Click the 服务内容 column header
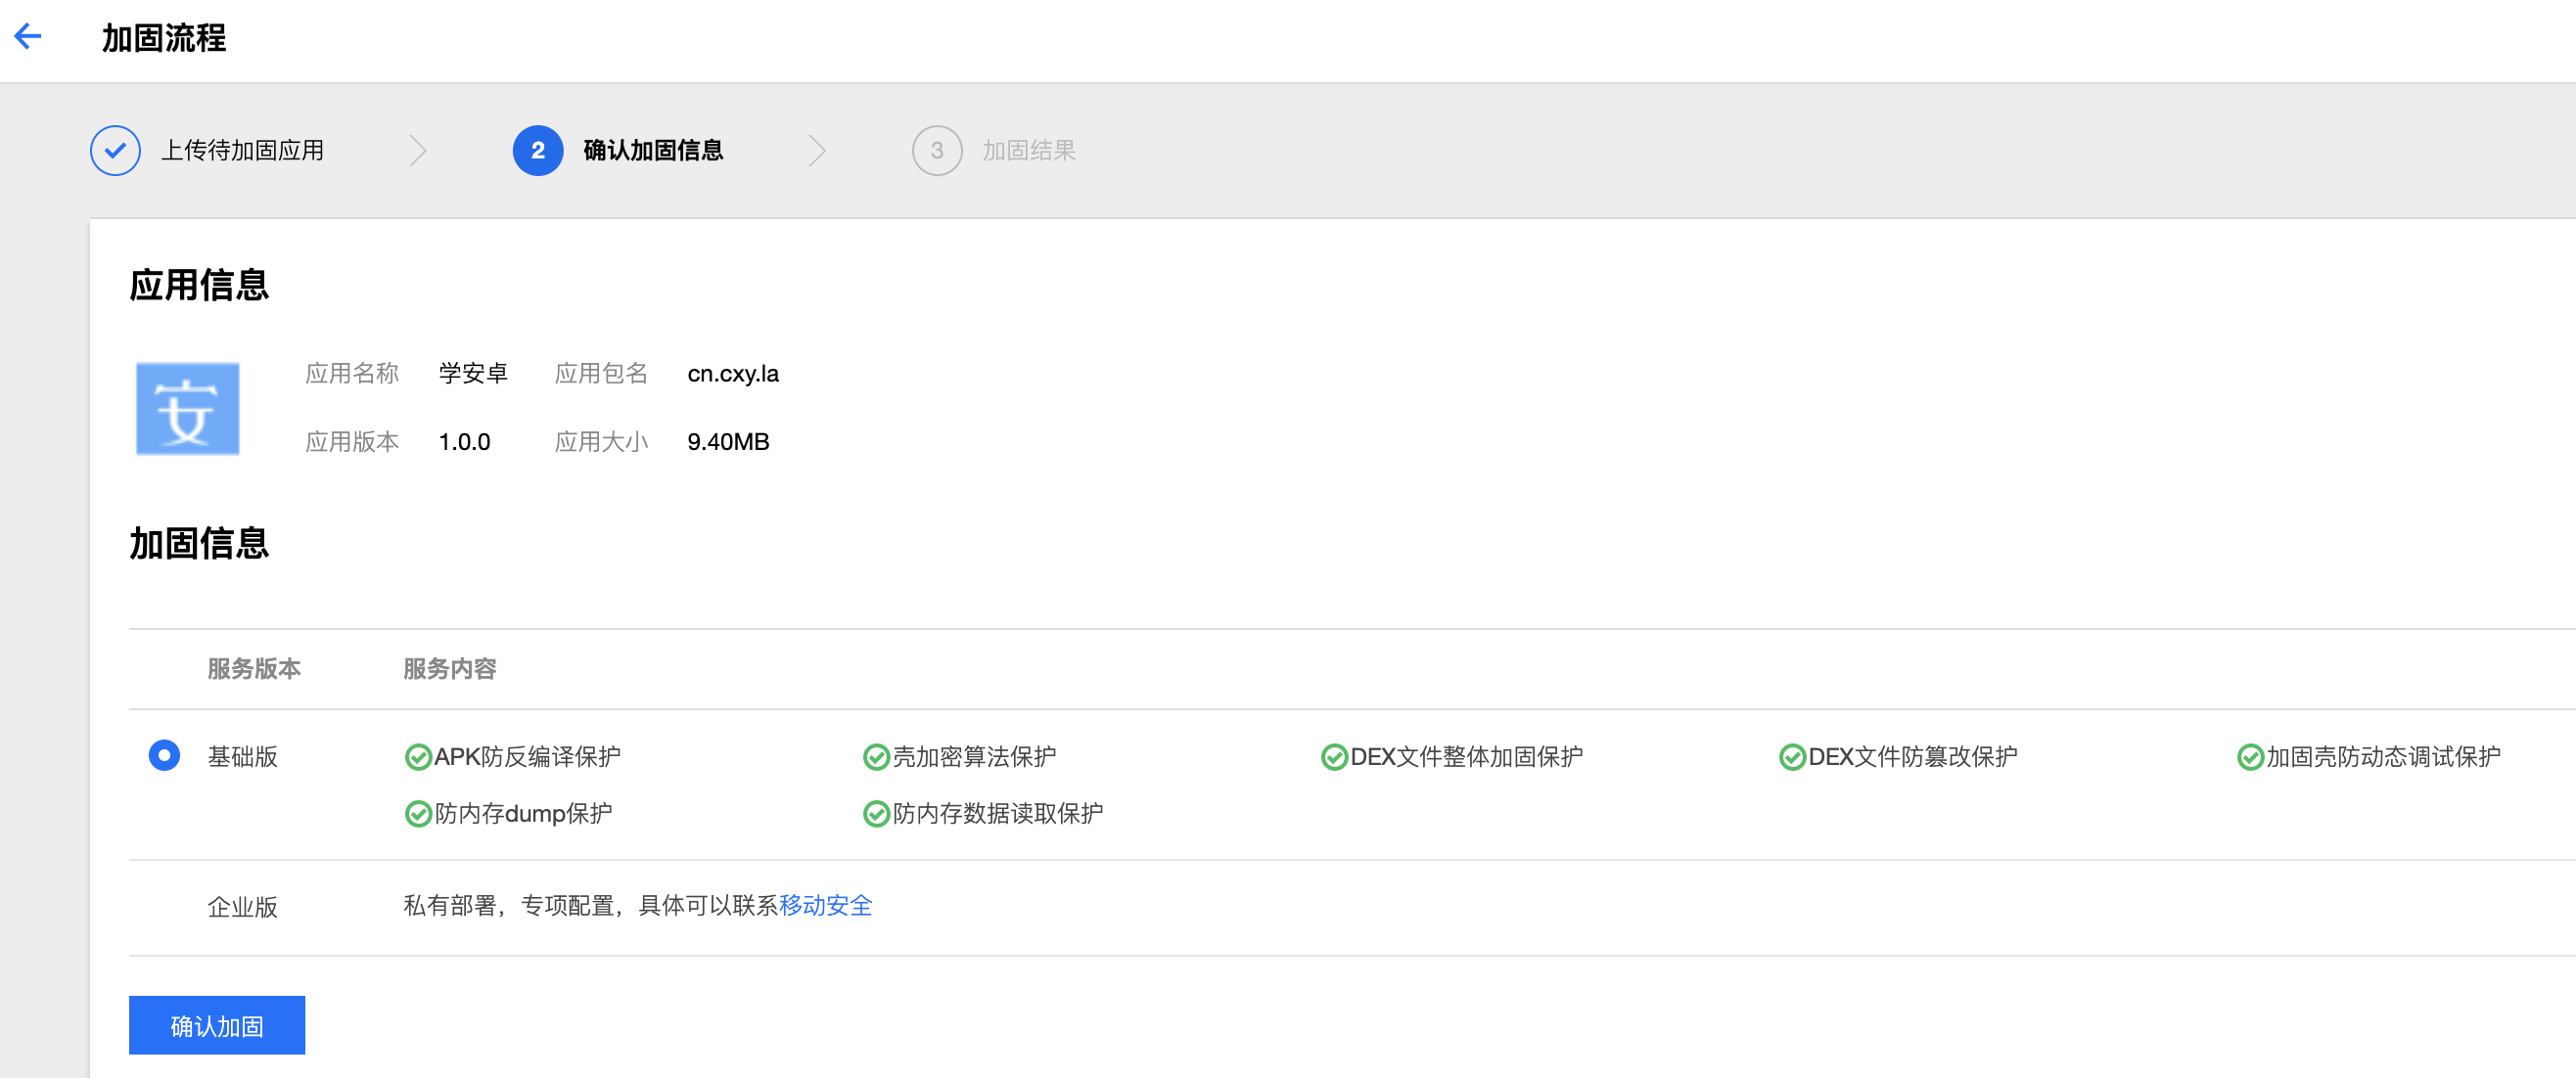Image resolution: width=2576 pixels, height=1078 pixels. coord(450,668)
